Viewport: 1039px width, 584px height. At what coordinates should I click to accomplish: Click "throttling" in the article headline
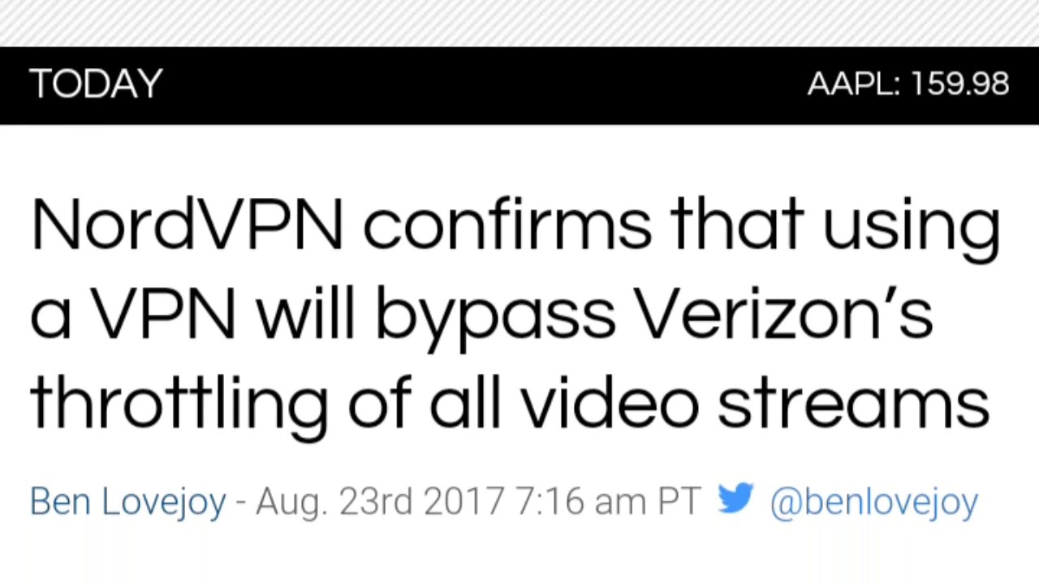(179, 403)
